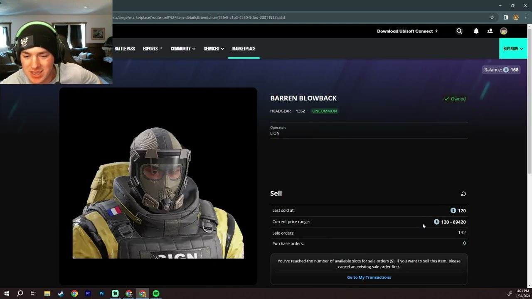Open the Chrome profile avatar

point(516,17)
